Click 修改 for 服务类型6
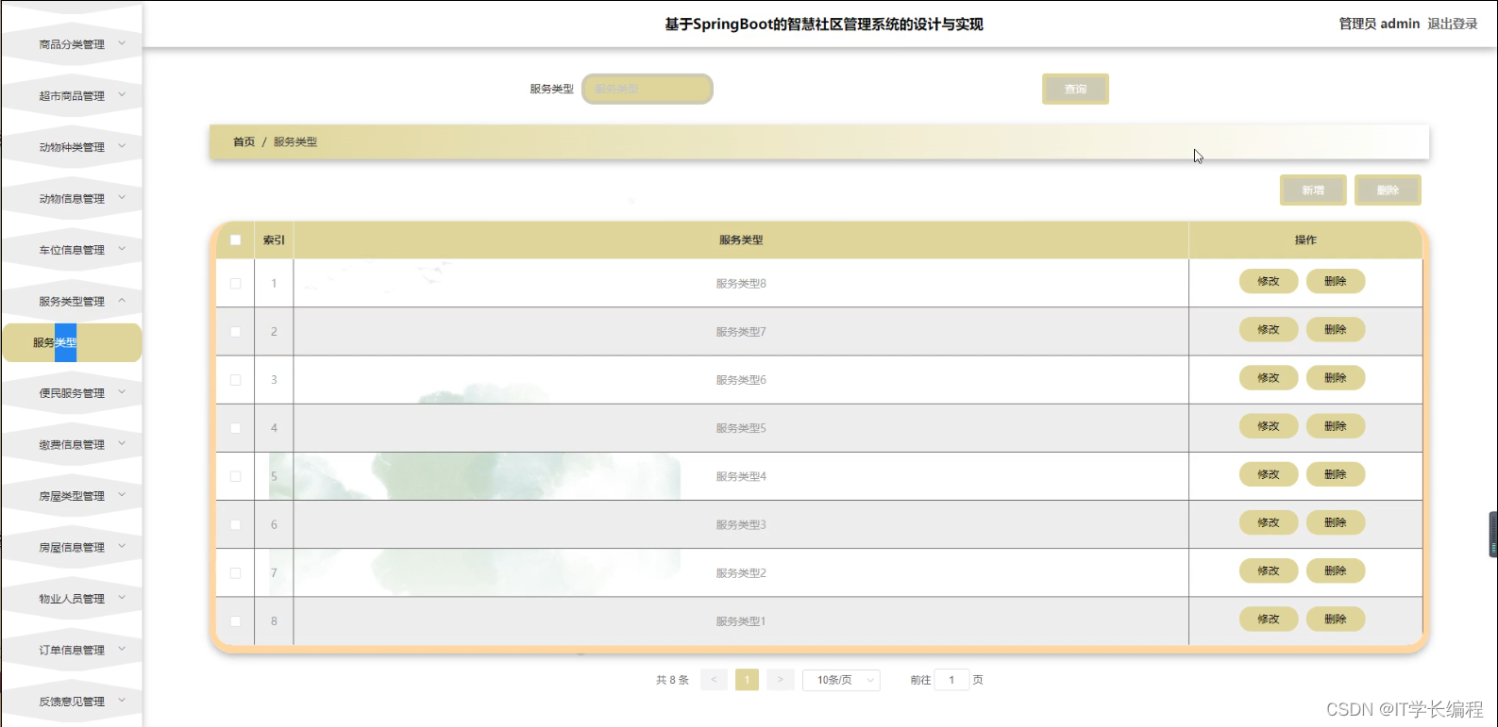Viewport: 1498px width, 727px height. point(1269,377)
